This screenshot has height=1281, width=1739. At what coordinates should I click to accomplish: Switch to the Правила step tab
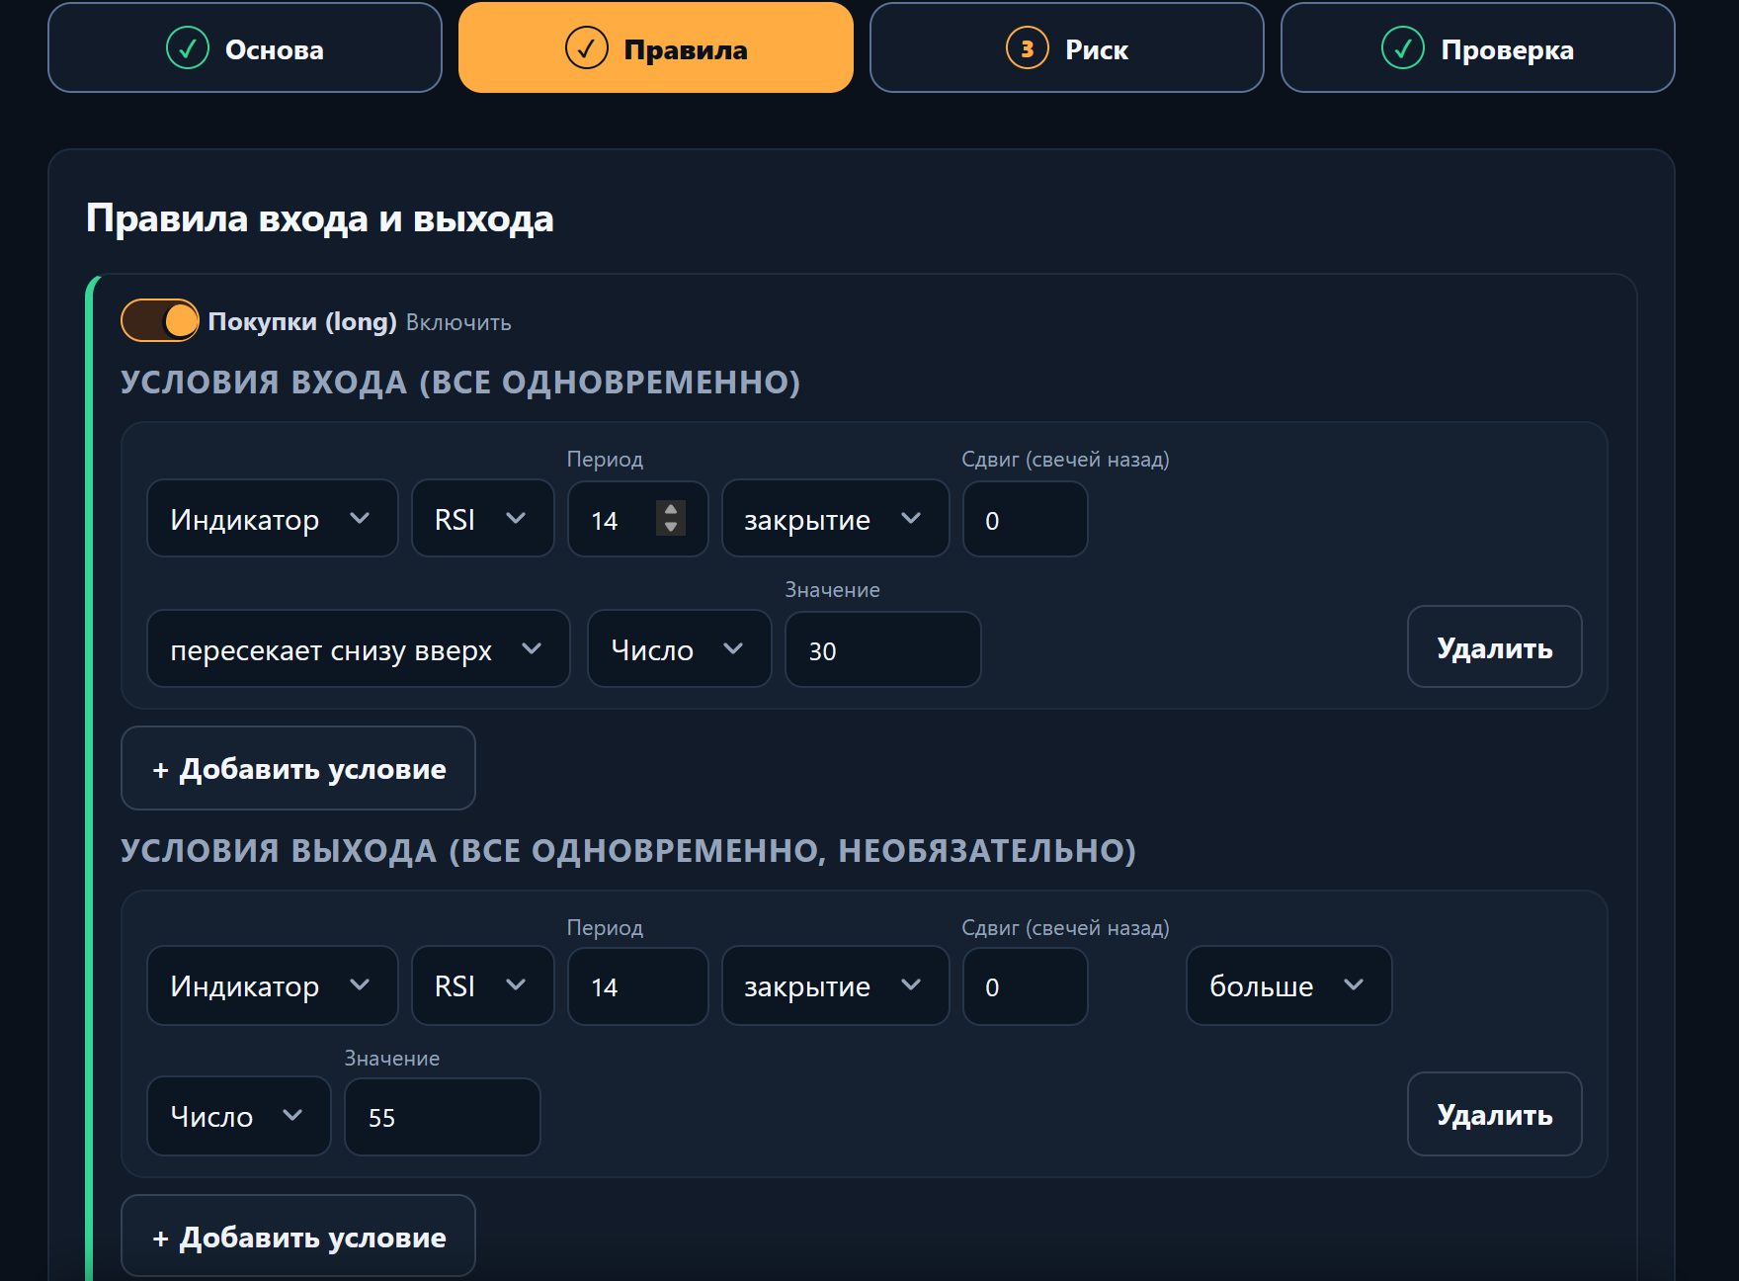click(x=656, y=47)
